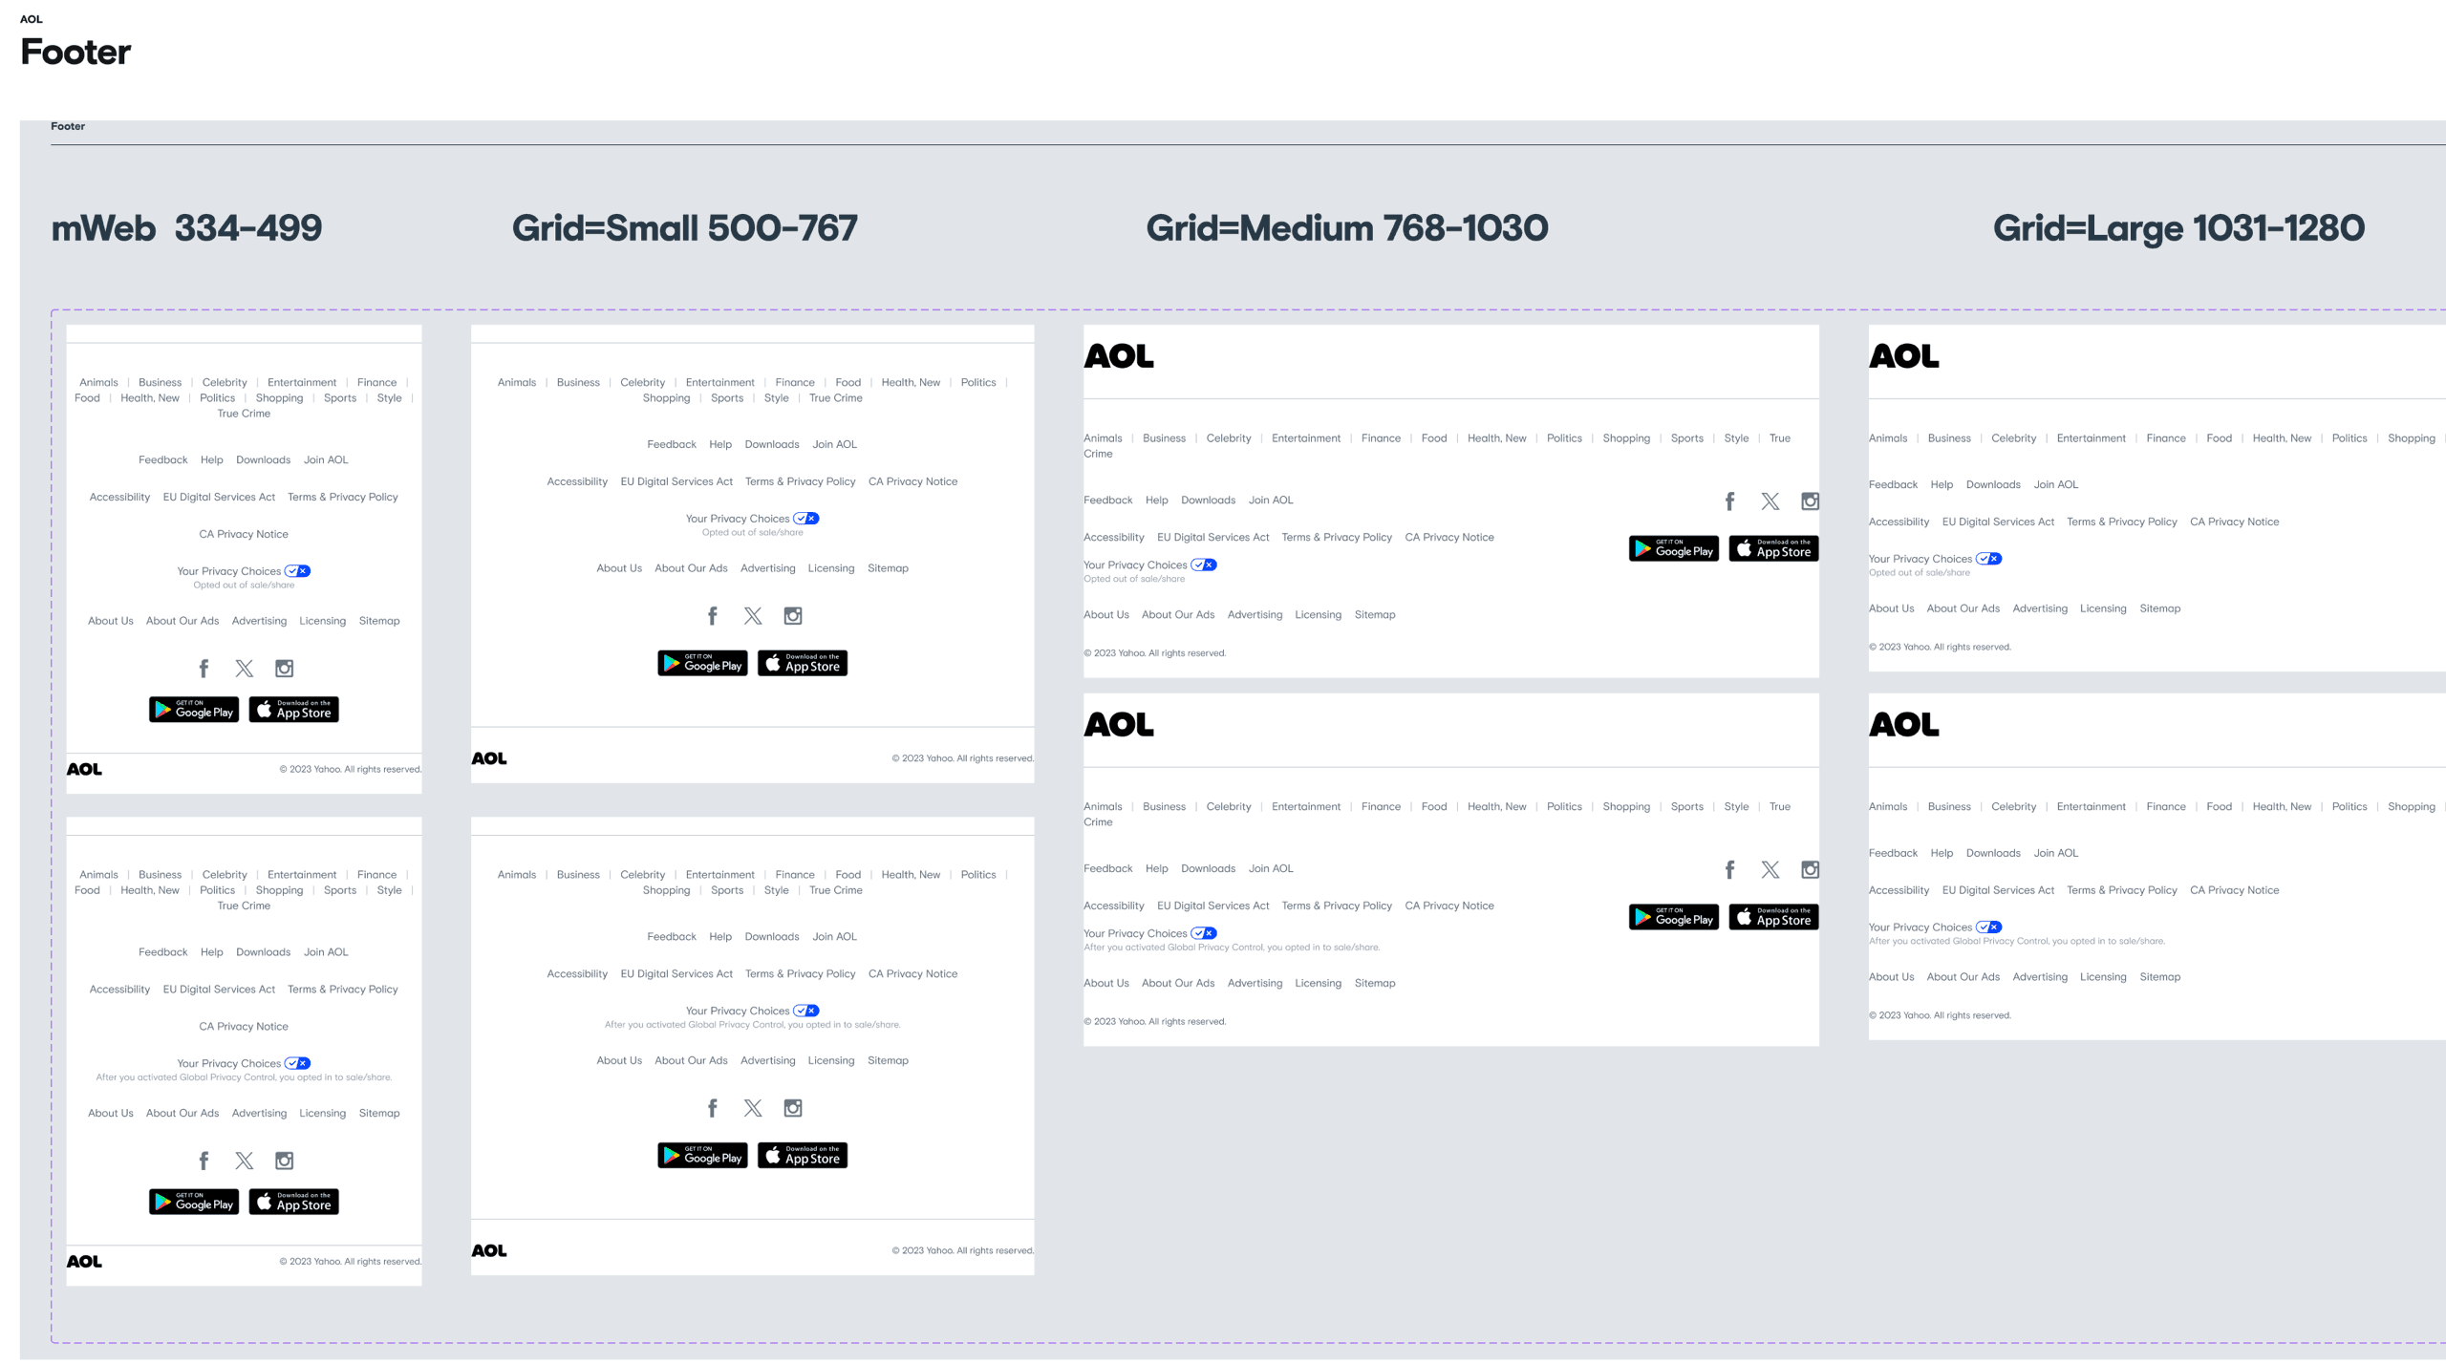The image size is (2446, 1364).
Task: Click Facebook icon in mWeb Global Privacy Control footer
Action: coord(204,1161)
